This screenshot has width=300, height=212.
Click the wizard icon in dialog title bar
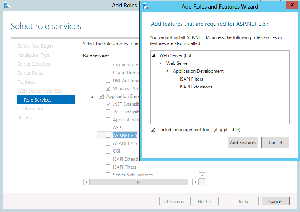(146, 6)
